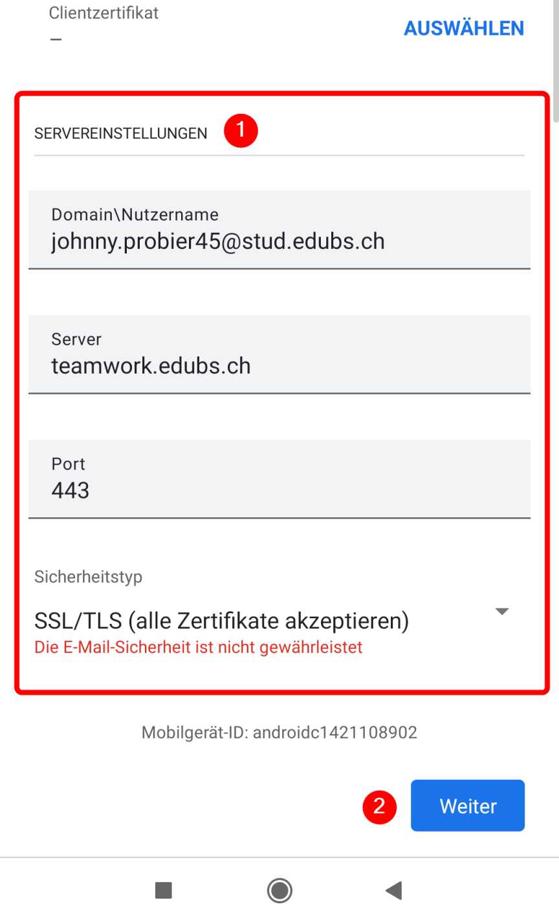Tap the Port label text
The width and height of the screenshot is (559, 924).
68,464
